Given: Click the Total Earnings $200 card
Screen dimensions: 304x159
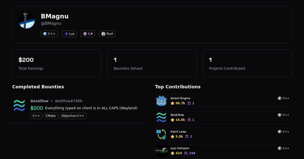Looking at the screenshot, I should 57,63.
